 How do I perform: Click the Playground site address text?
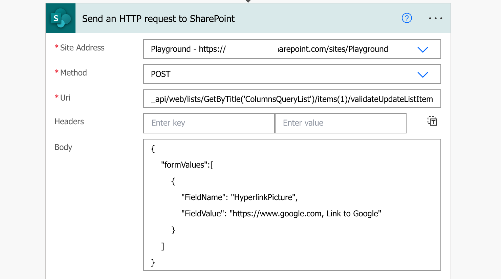[x=269, y=49]
